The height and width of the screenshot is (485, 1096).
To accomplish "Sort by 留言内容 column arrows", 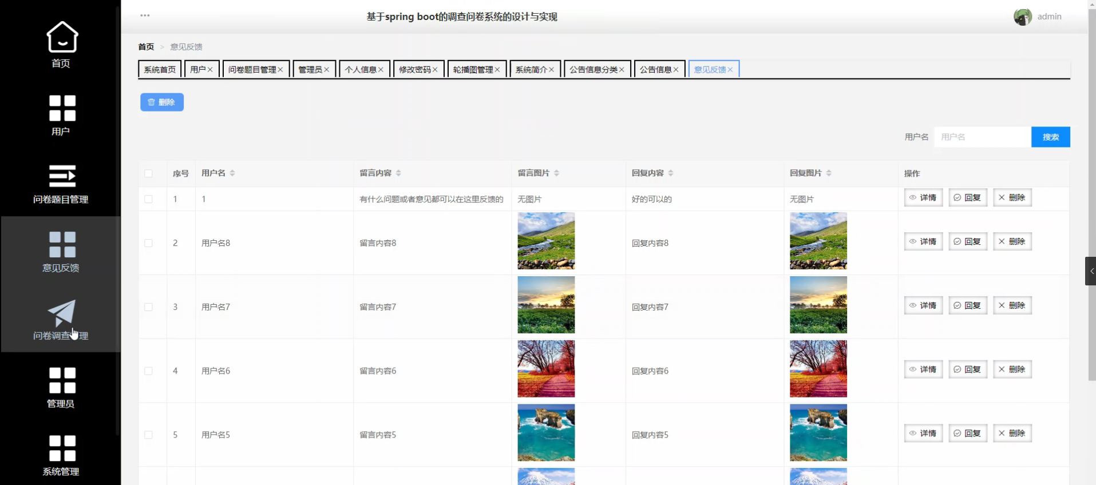I will 398,173.
